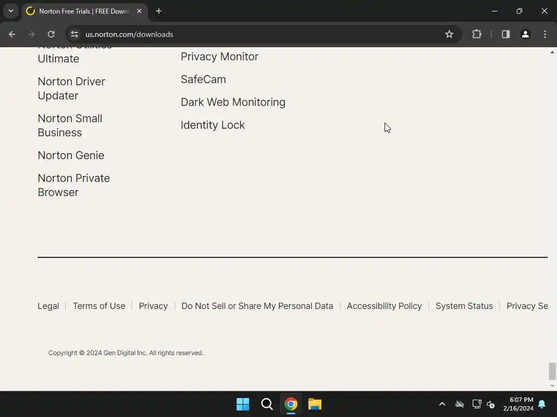Open the notification bell
The image size is (557, 417).
tap(542, 404)
